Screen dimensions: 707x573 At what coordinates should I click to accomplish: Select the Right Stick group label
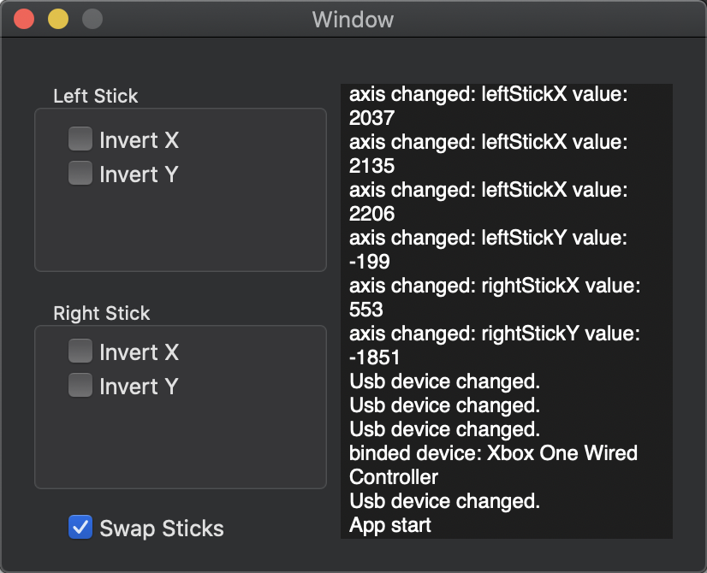pyautogui.click(x=103, y=313)
